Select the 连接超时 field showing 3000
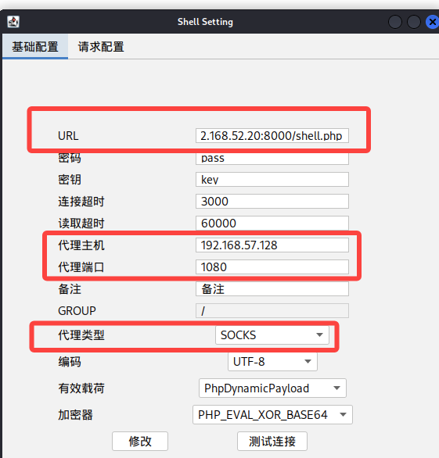 272,201
